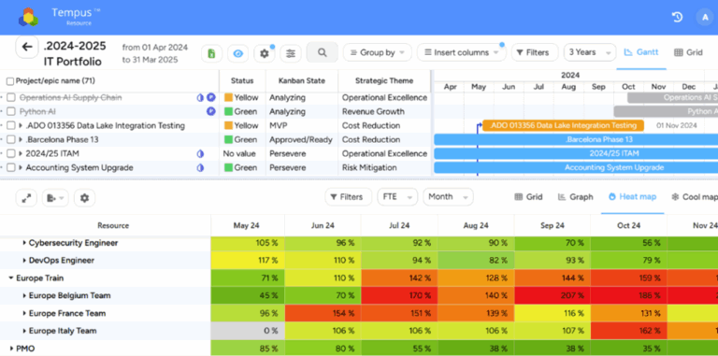Image resolution: width=718 pixels, height=356 pixels.
Task: Open the history clock icon
Action: coord(677,18)
